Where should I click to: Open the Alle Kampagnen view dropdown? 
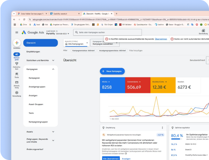(x=76, y=43)
